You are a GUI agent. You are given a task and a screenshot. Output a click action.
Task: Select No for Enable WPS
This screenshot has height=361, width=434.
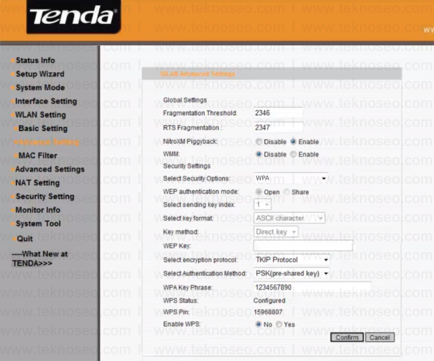click(x=258, y=324)
